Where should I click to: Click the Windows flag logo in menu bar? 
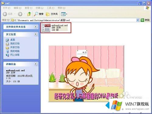click(x=147, y=8)
